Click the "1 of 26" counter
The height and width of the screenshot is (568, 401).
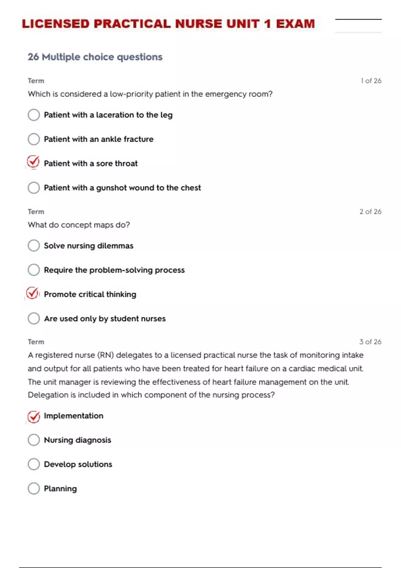tap(371, 81)
